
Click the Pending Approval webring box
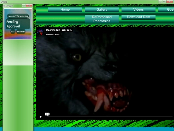(x=18, y=24)
